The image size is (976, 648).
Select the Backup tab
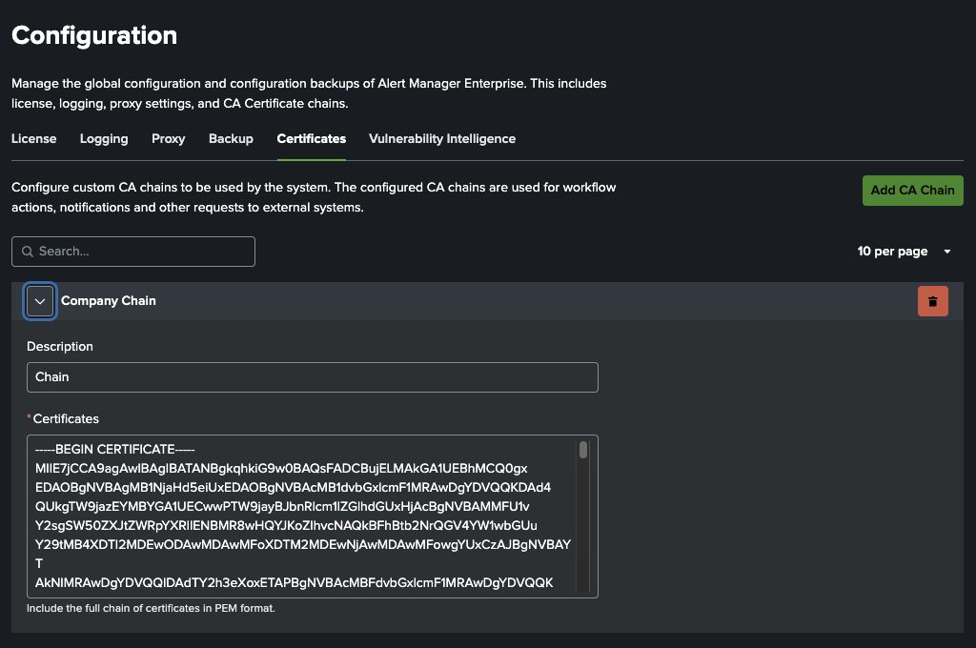pyautogui.click(x=231, y=139)
